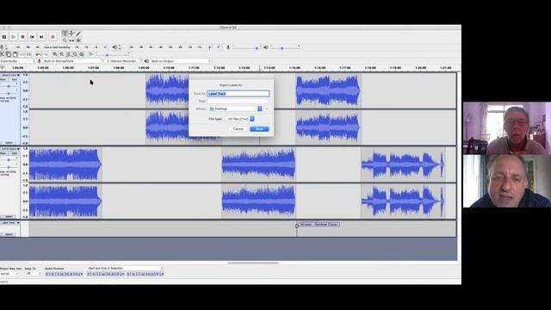551x310 pixels.
Task: Select the Selection (I-beam) tool
Action: 65,34
